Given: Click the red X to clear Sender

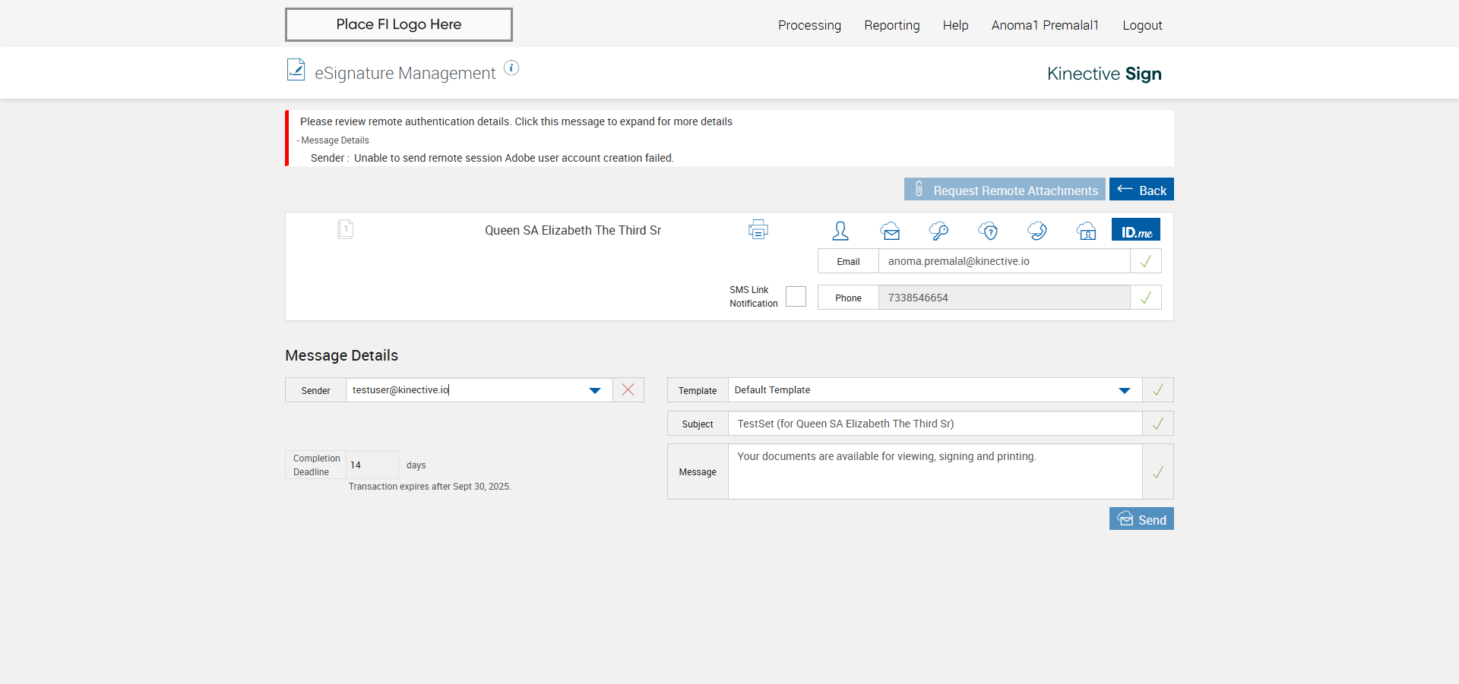Looking at the screenshot, I should (x=628, y=389).
